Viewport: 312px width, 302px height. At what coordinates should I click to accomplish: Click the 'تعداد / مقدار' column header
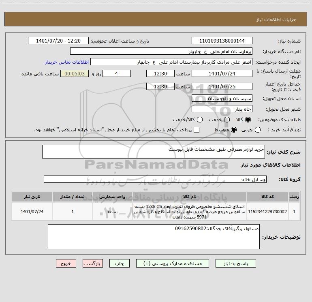[x=73, y=197]
